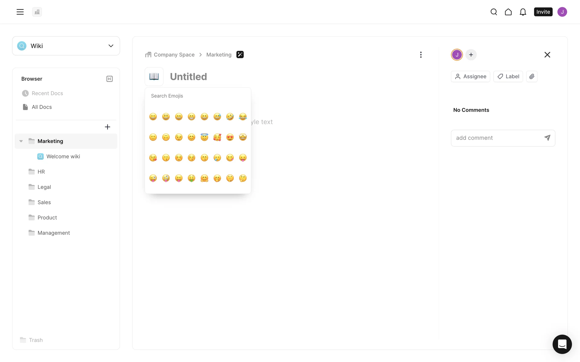Image resolution: width=580 pixels, height=362 pixels.
Task: Expand the Wiki workspace dropdown
Action: click(111, 46)
